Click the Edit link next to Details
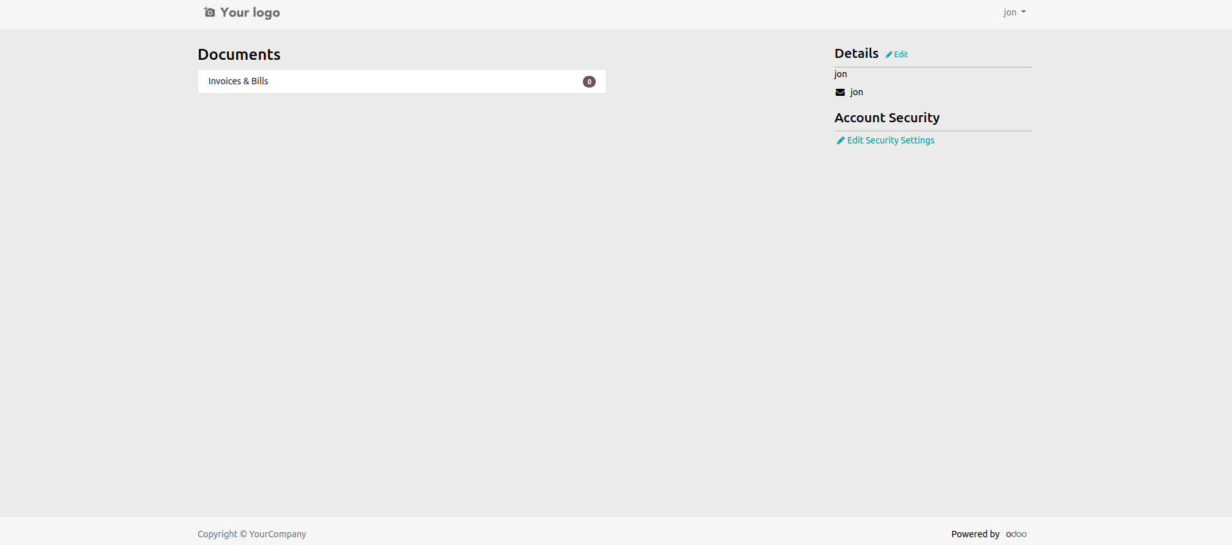Image resolution: width=1232 pixels, height=545 pixels. [x=901, y=55]
